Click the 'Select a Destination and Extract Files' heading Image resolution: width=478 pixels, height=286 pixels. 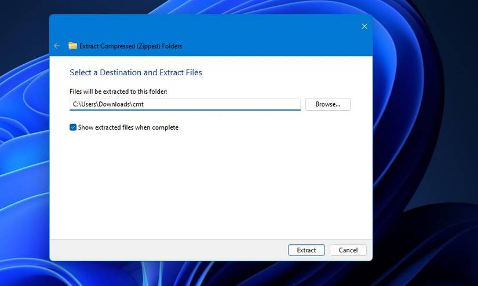136,72
